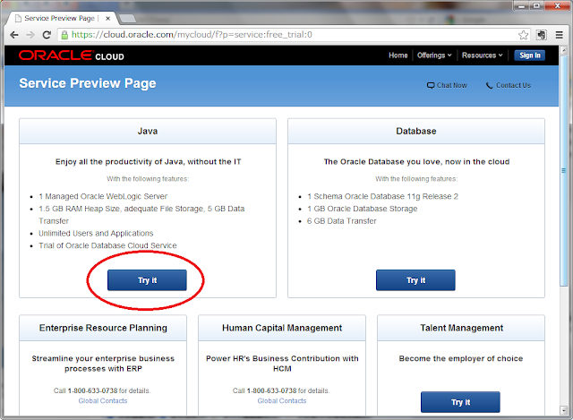Click the page vertical scrollbar thumb
The image size is (573, 420).
tap(564, 171)
